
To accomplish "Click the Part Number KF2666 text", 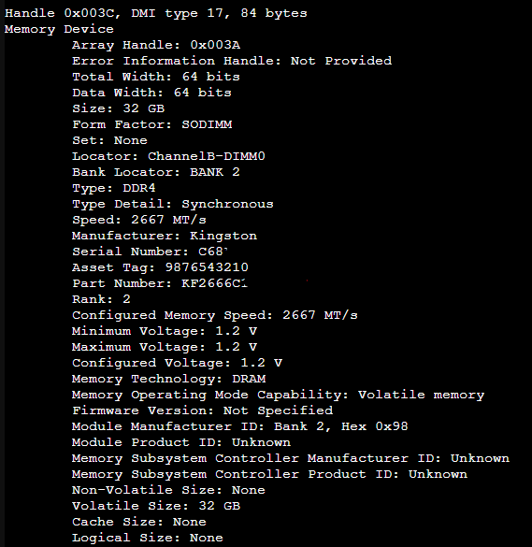I will (x=160, y=283).
